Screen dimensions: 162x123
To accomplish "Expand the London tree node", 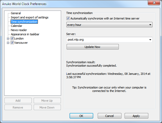I will click(x=8, y=38).
